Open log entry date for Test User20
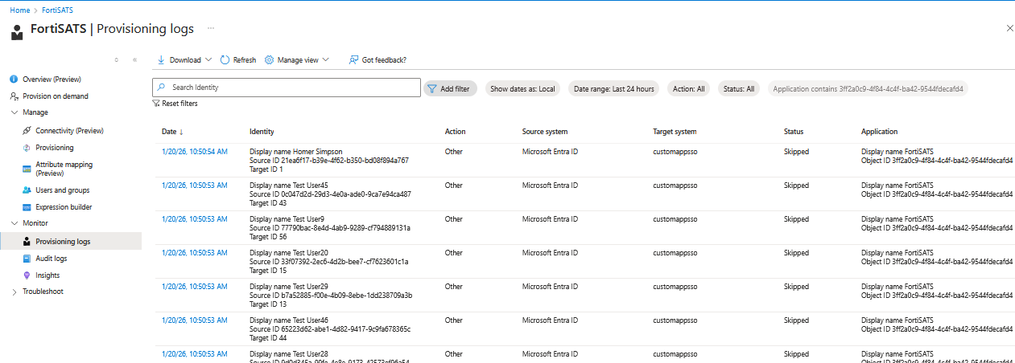This screenshot has height=363, width=1015. pos(195,252)
